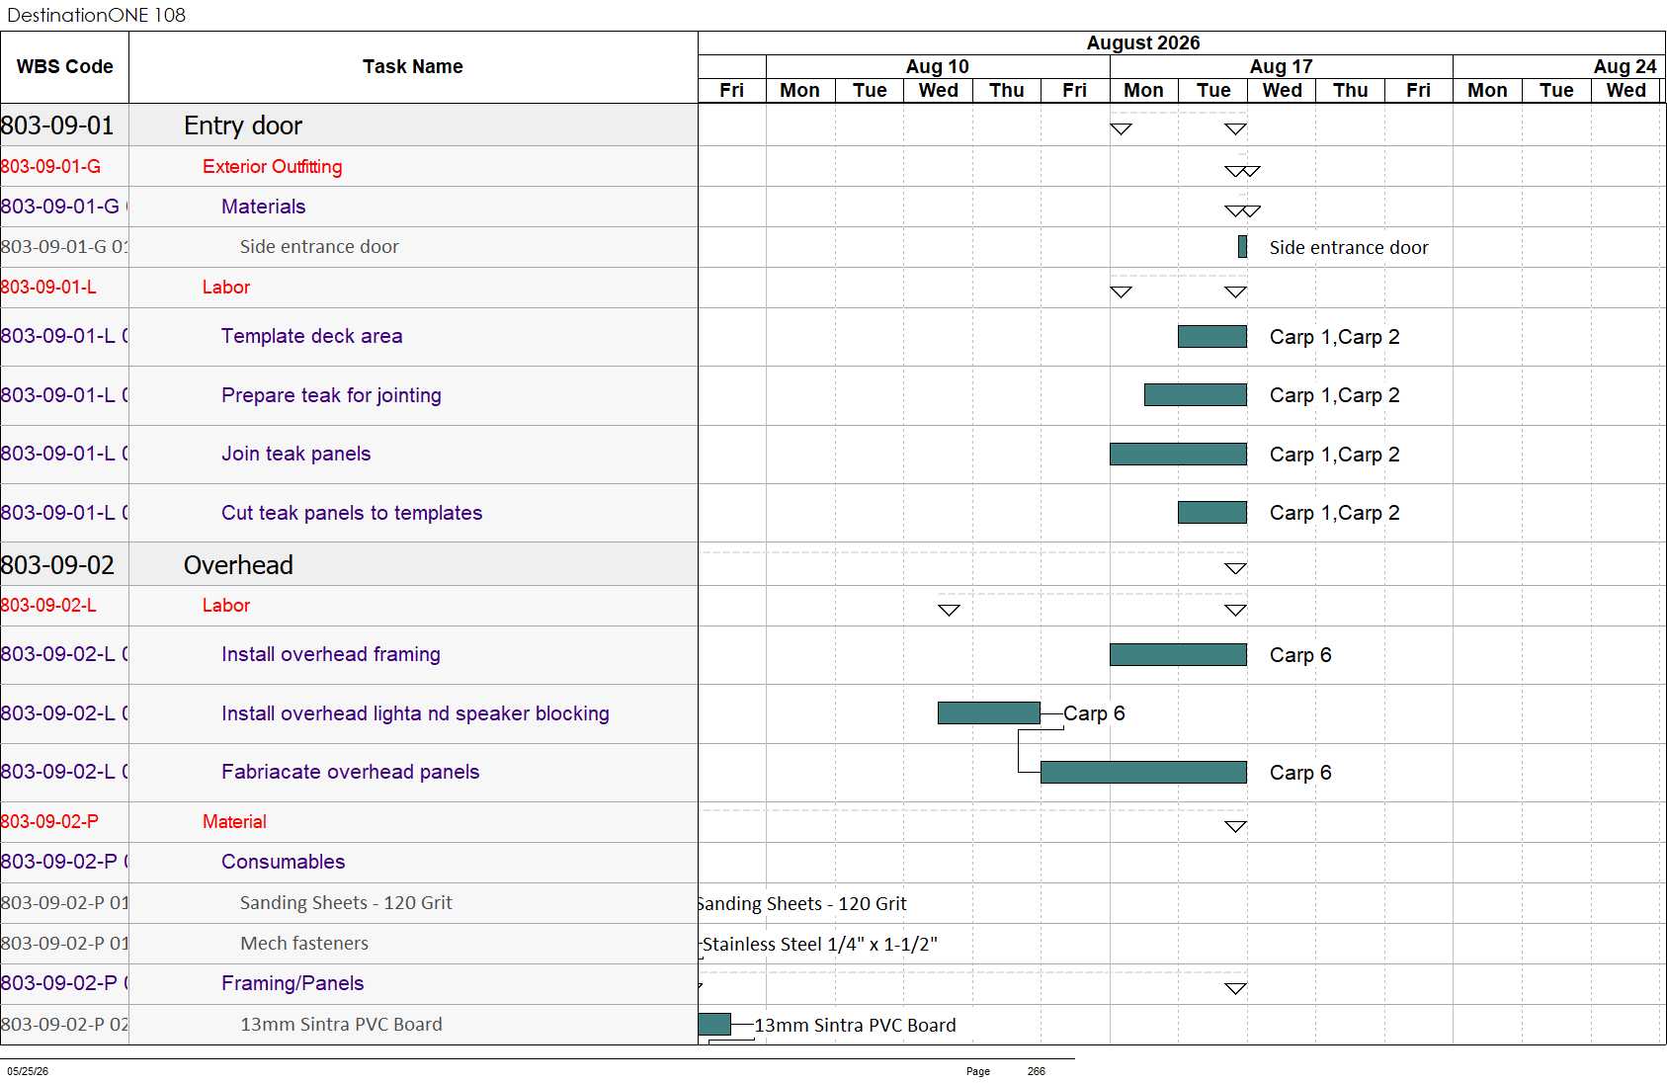Click Carp 1,Carp 2 beside Join teak panels bar
Screen dimensions: 1667x1084
click(x=1335, y=455)
